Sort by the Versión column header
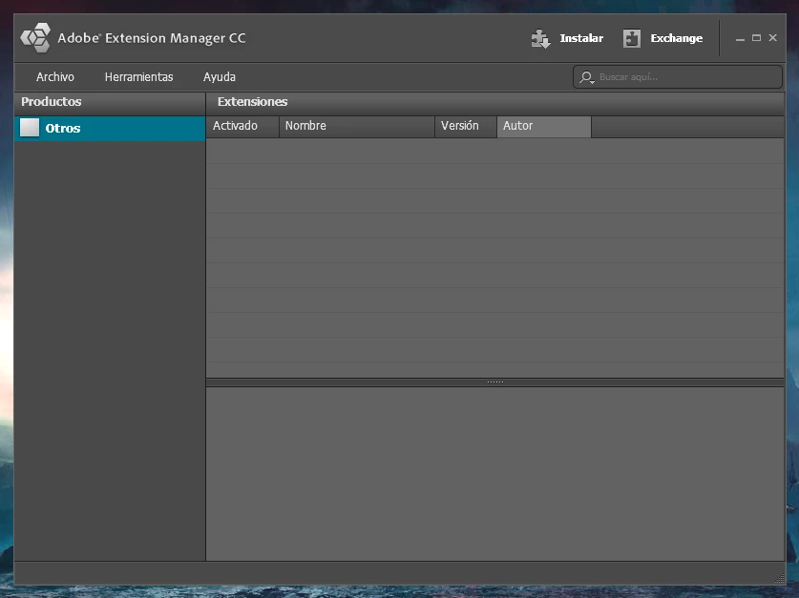 click(x=466, y=126)
